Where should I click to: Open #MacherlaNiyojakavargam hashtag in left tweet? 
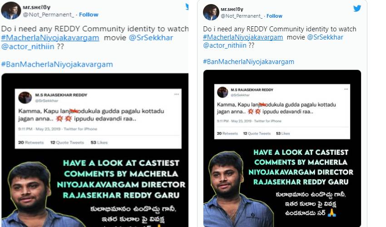point(50,38)
